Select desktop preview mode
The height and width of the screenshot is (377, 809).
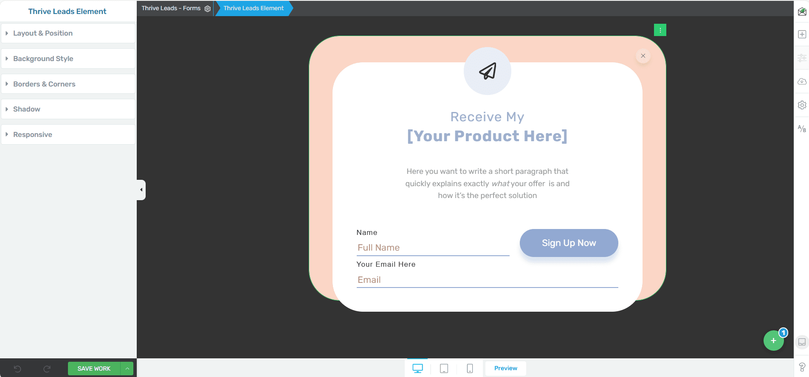417,369
